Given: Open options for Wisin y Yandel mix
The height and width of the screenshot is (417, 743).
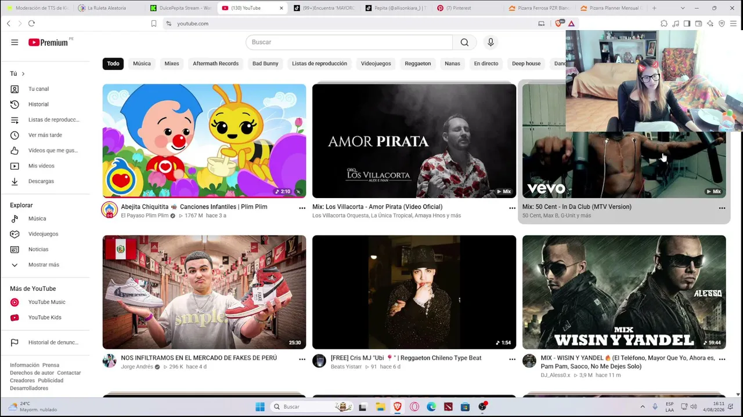Looking at the screenshot, I should point(722,359).
